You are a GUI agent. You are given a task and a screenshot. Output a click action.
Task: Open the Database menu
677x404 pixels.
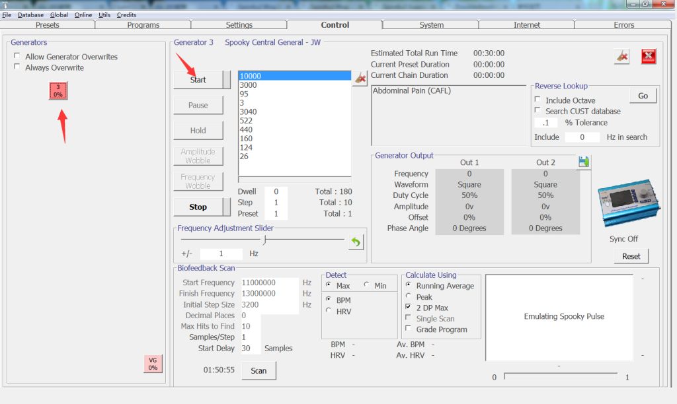click(x=30, y=15)
